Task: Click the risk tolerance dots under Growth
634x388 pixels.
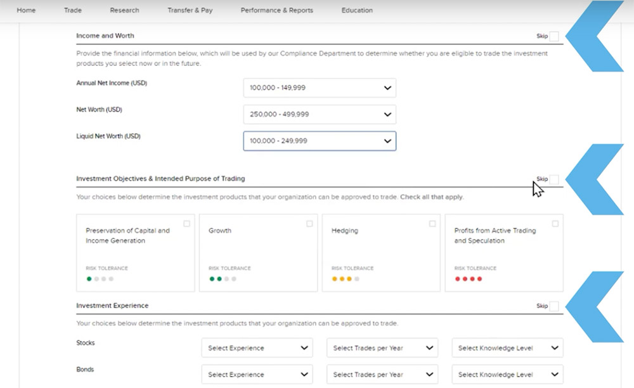Action: [x=223, y=278]
